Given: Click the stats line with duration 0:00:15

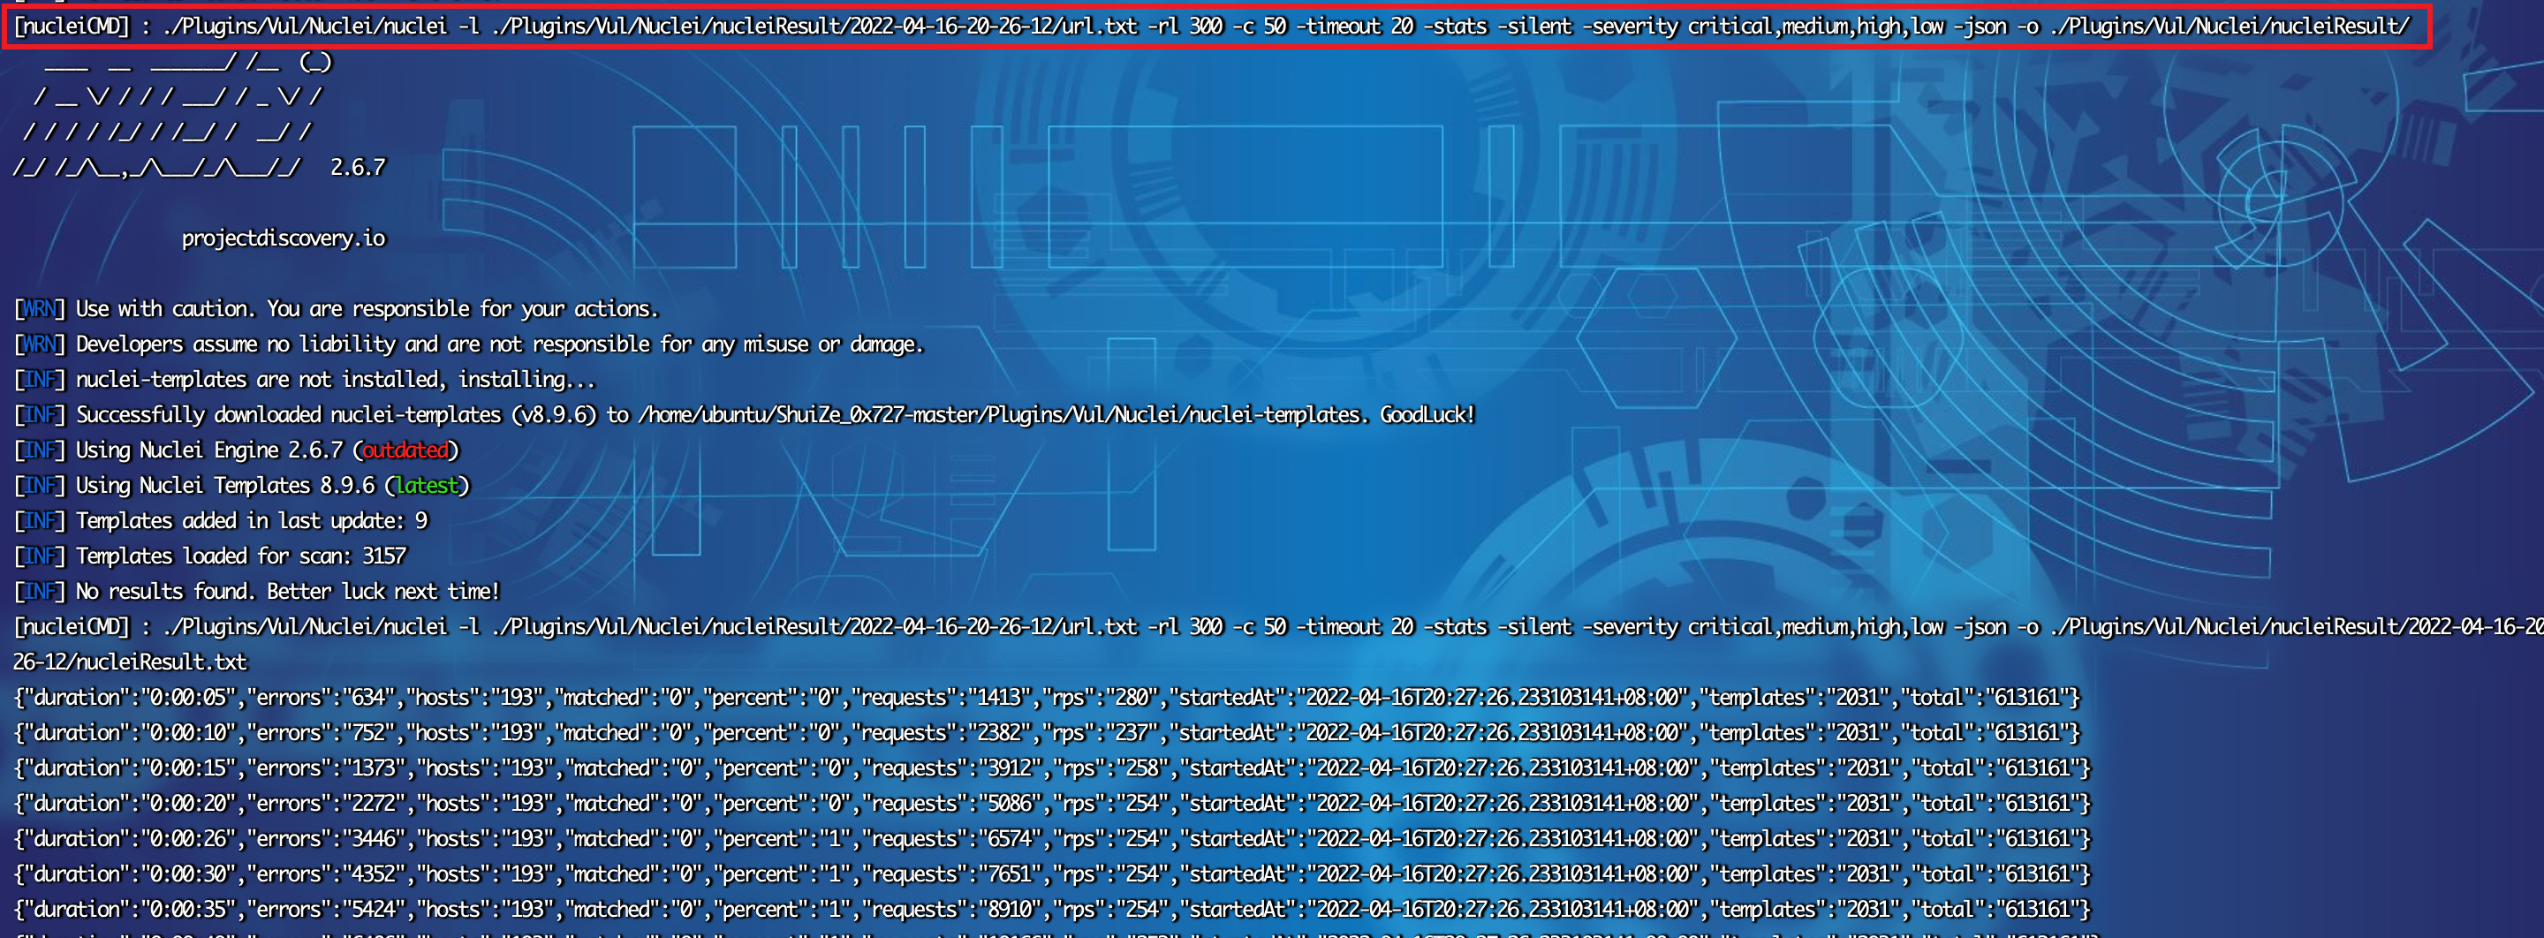Looking at the screenshot, I should (1052, 769).
